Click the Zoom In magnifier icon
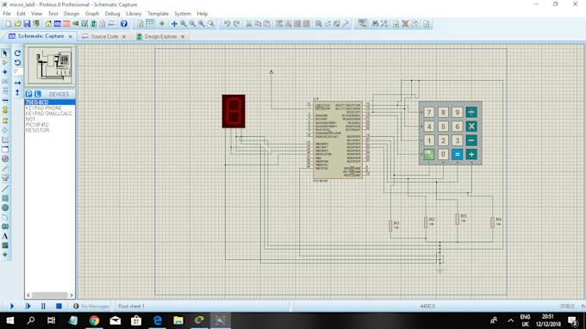Screen dimensions: 586x329 [x=184, y=24]
